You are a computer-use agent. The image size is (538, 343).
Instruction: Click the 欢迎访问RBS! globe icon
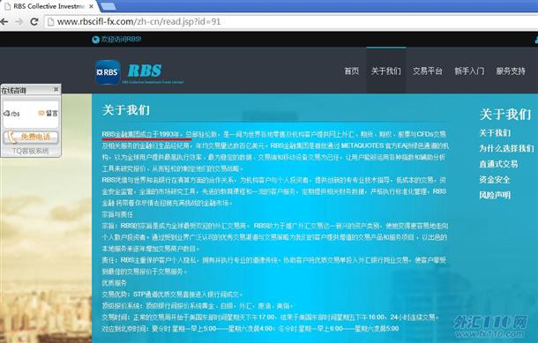pyautogui.click(x=96, y=40)
